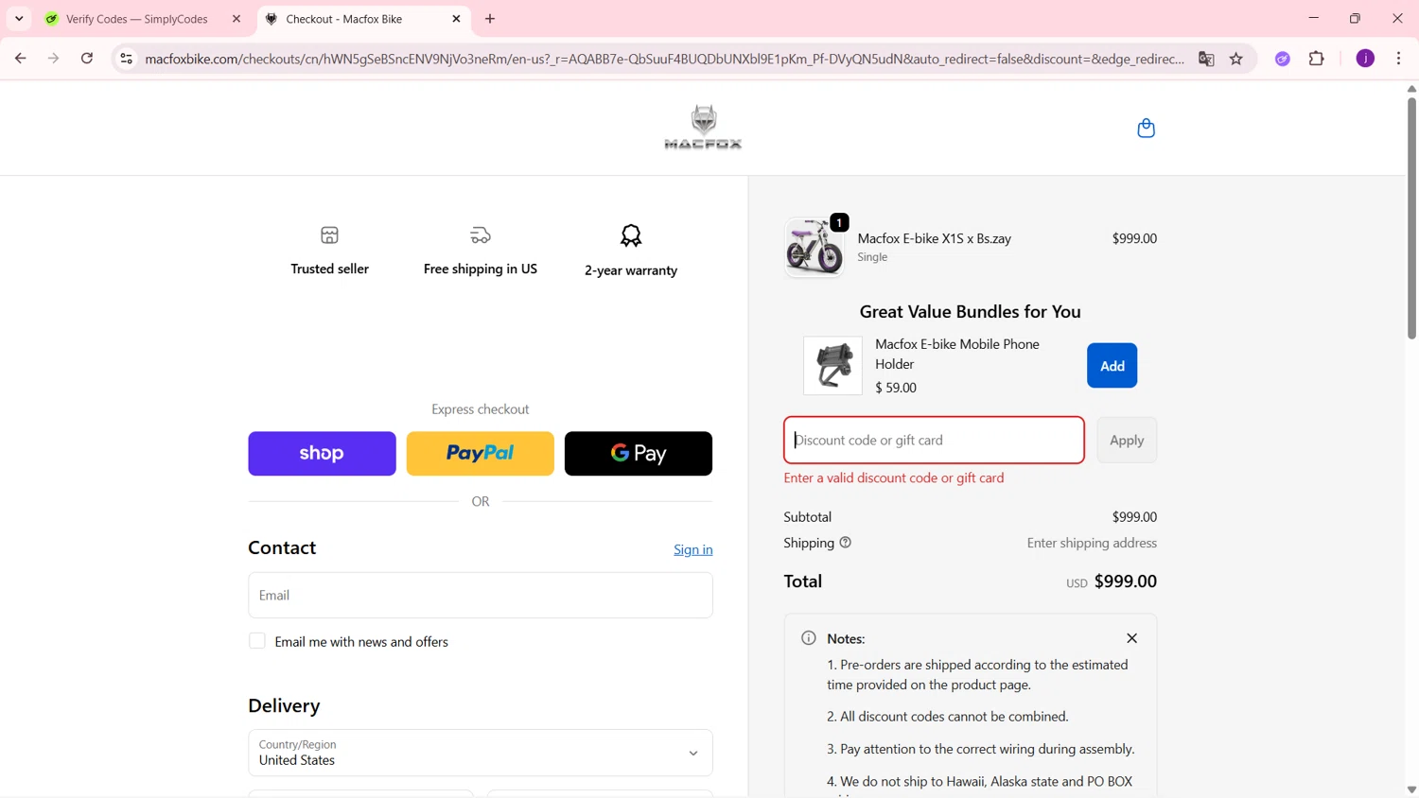Click the scrollbar up arrow
1419x798 pixels.
1411,89
